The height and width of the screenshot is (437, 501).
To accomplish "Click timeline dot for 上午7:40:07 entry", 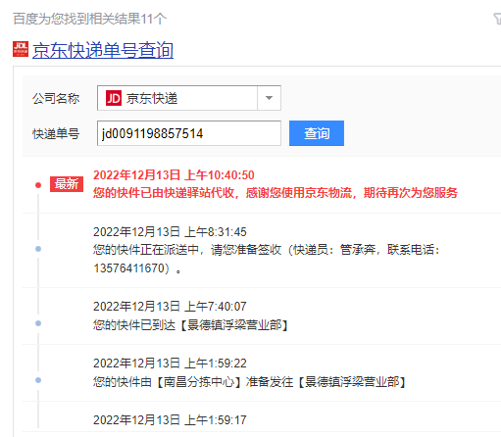I will point(38,323).
